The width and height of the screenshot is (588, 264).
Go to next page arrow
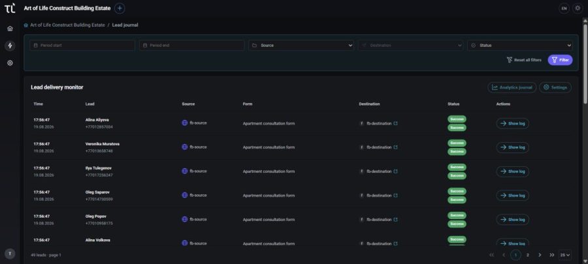pos(540,255)
